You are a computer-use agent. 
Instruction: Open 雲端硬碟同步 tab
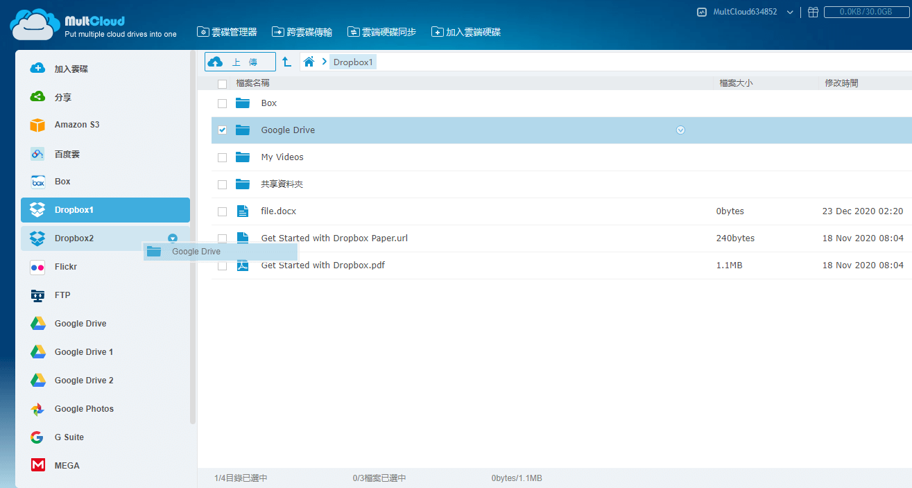(381, 32)
